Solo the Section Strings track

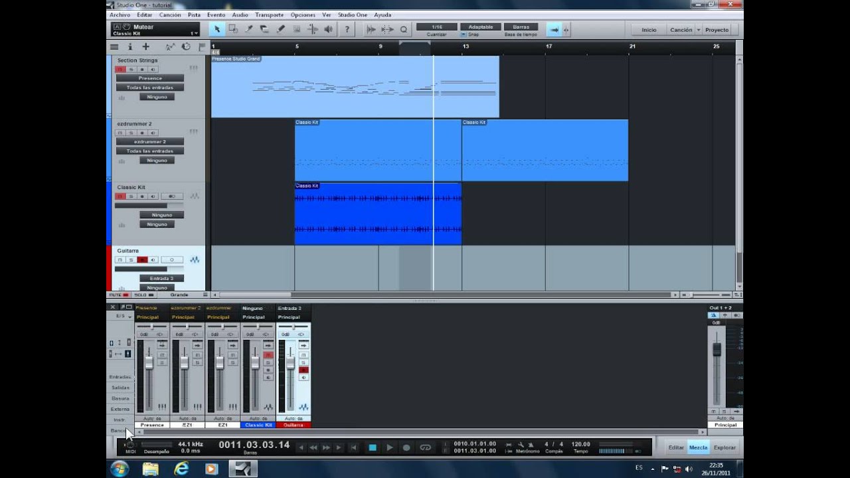131,69
